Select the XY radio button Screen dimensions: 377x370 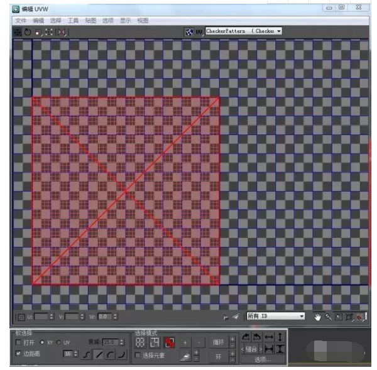(42, 342)
